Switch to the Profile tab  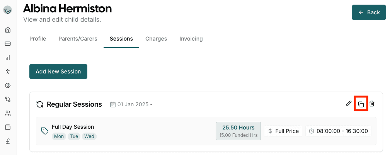click(38, 39)
